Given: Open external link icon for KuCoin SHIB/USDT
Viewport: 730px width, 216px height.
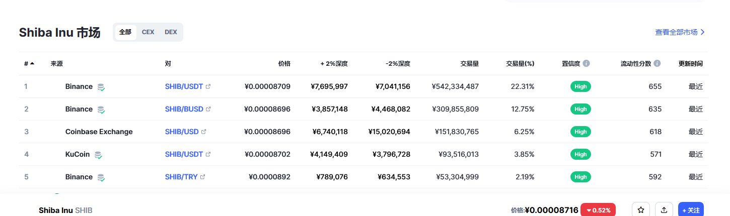Looking at the screenshot, I should [x=208, y=154].
